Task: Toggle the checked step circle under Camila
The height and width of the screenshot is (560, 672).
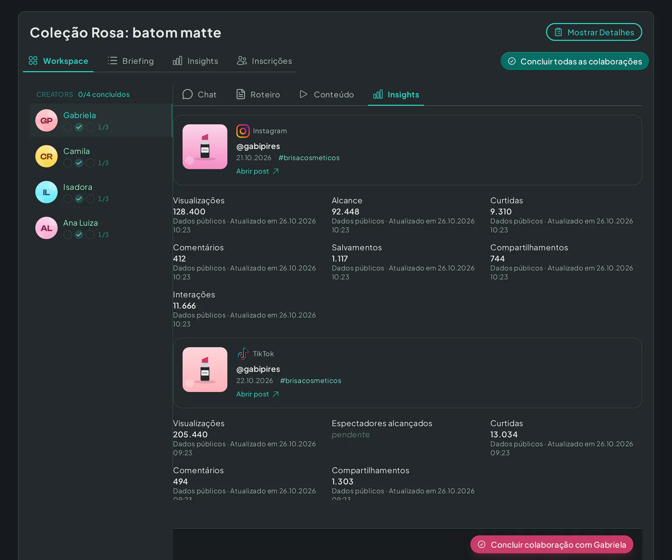Action: pos(79,163)
